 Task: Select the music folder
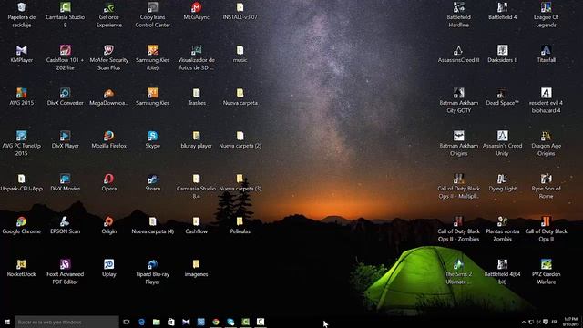coord(240,54)
